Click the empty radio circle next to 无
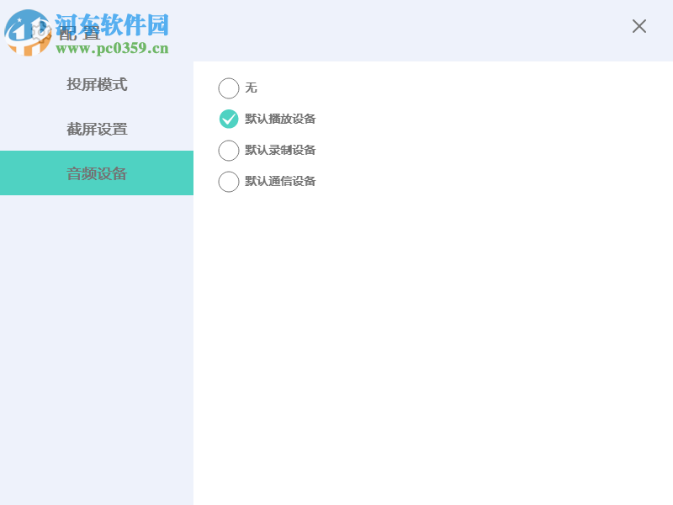The image size is (673, 505). pyautogui.click(x=228, y=88)
